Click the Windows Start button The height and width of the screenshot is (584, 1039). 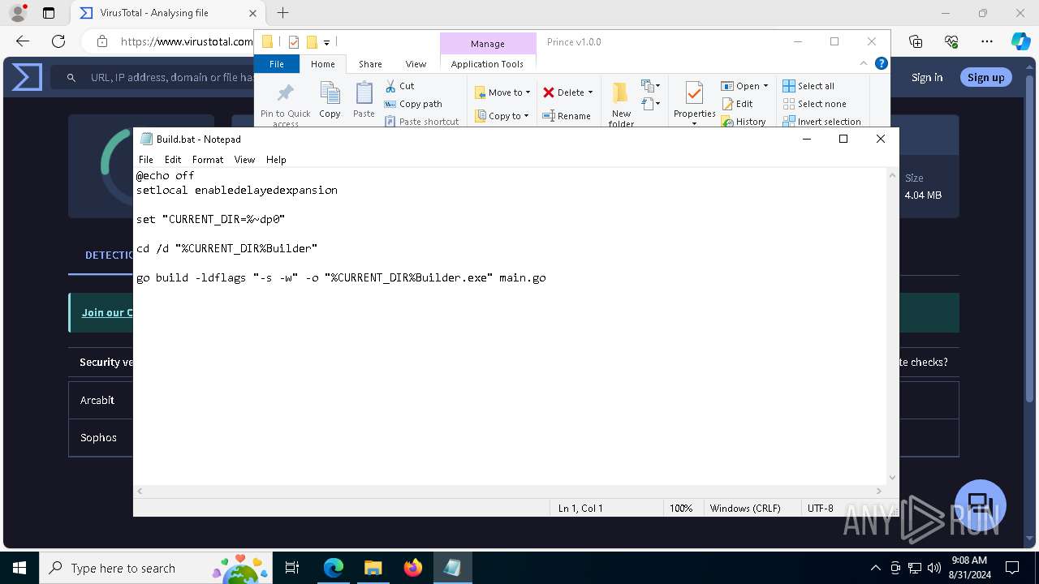[x=19, y=568]
